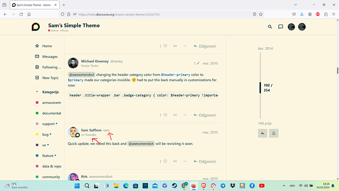The height and width of the screenshot is (191, 339).
Task: Click the page vertical scrollbar thumb
Action: (x=338, y=70)
